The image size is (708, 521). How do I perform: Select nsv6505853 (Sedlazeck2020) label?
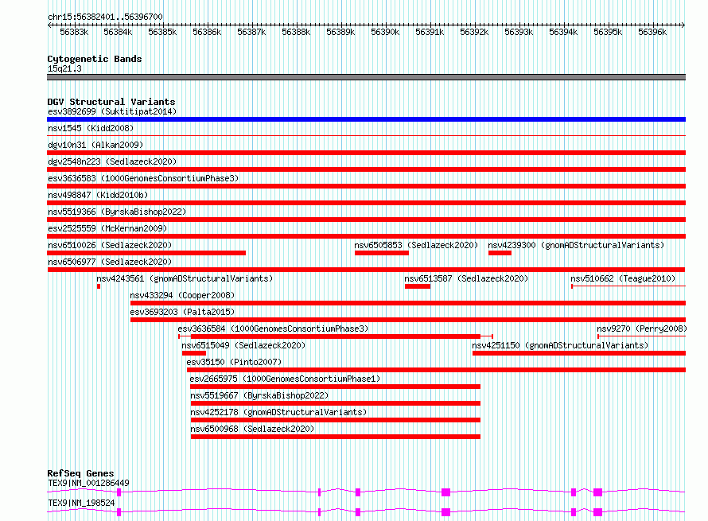[416, 245]
